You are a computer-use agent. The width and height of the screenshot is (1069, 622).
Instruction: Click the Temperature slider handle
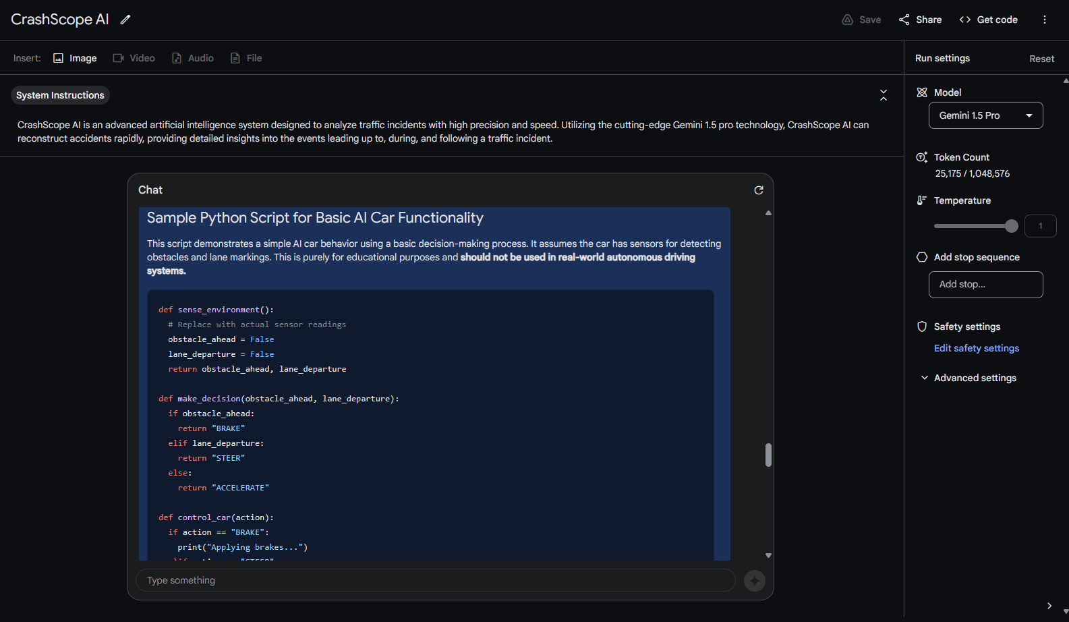[1012, 226]
